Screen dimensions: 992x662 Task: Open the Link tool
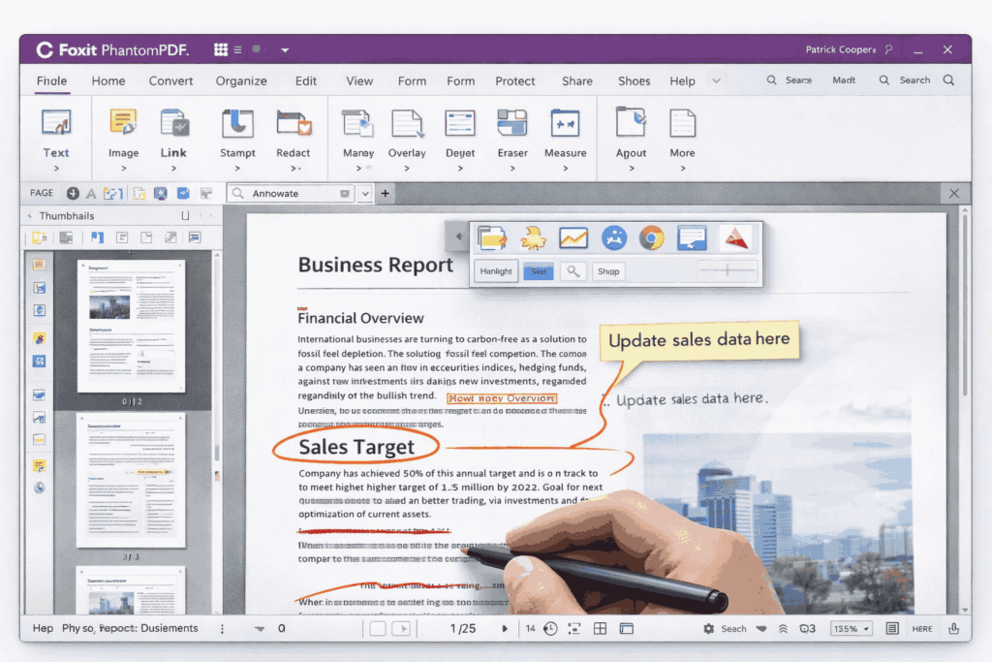174,131
